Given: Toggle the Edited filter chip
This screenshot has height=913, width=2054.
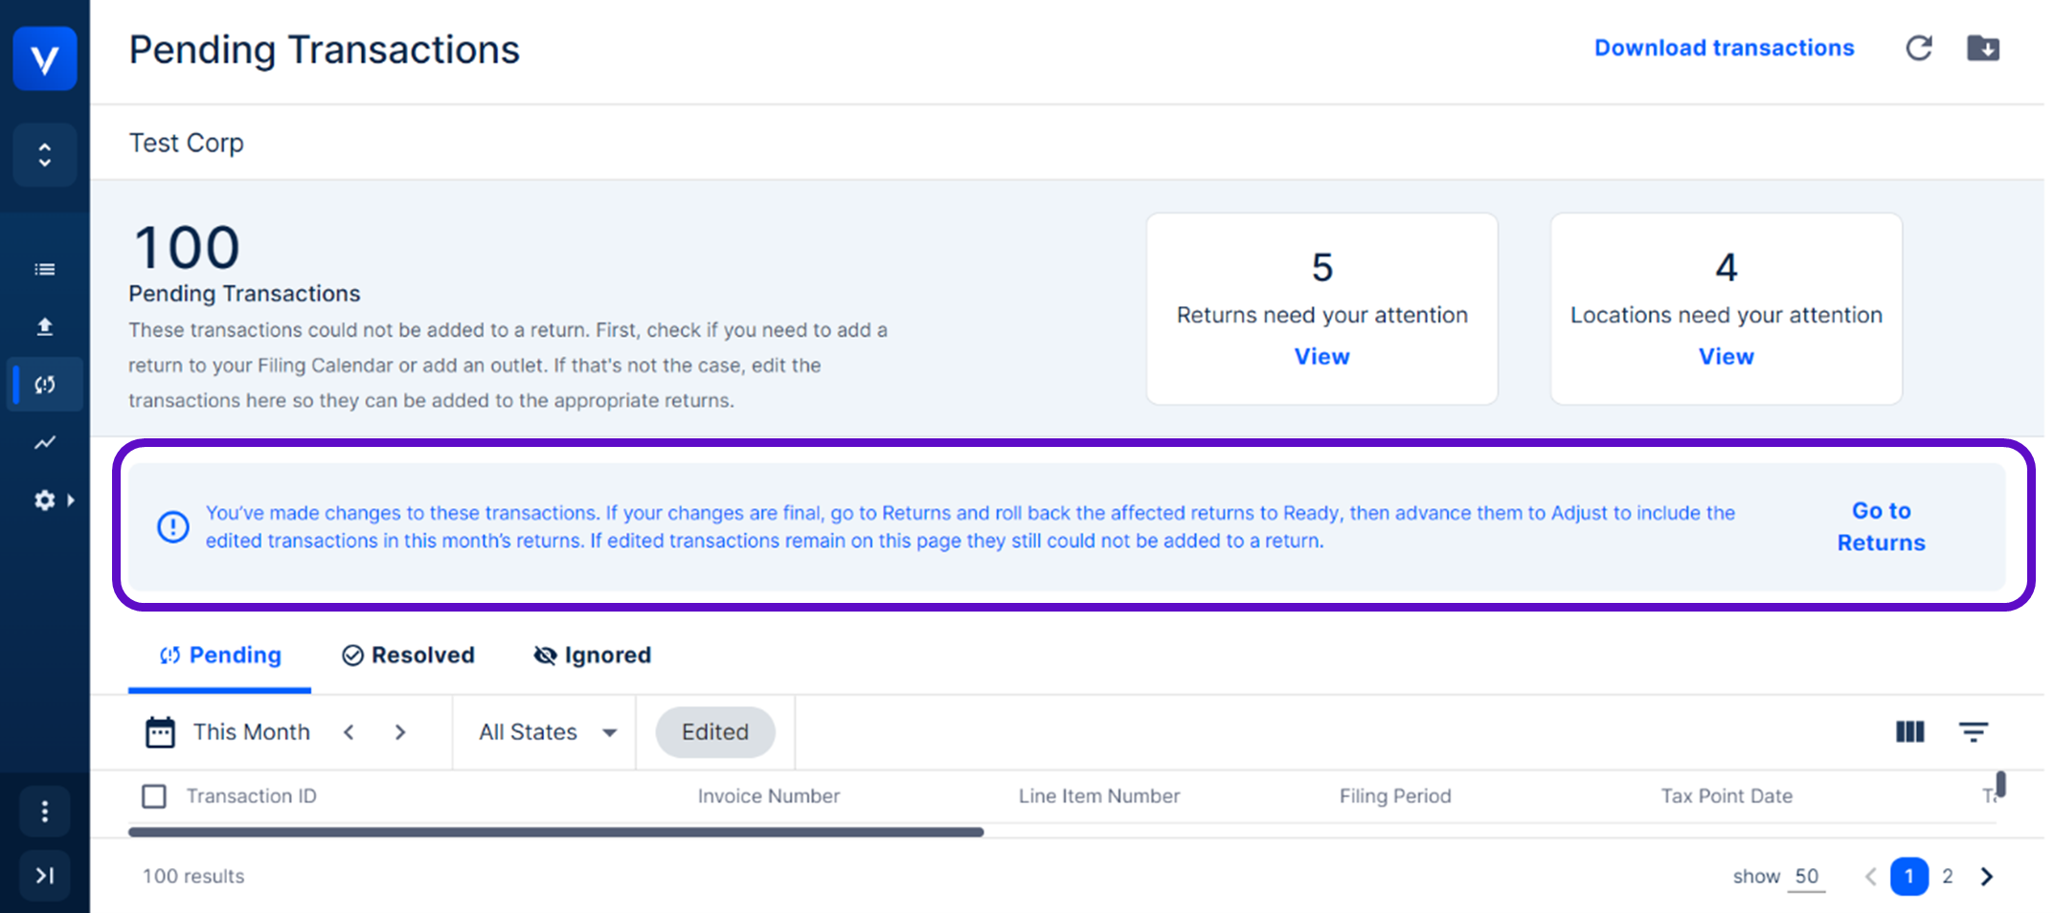Looking at the screenshot, I should (x=714, y=732).
